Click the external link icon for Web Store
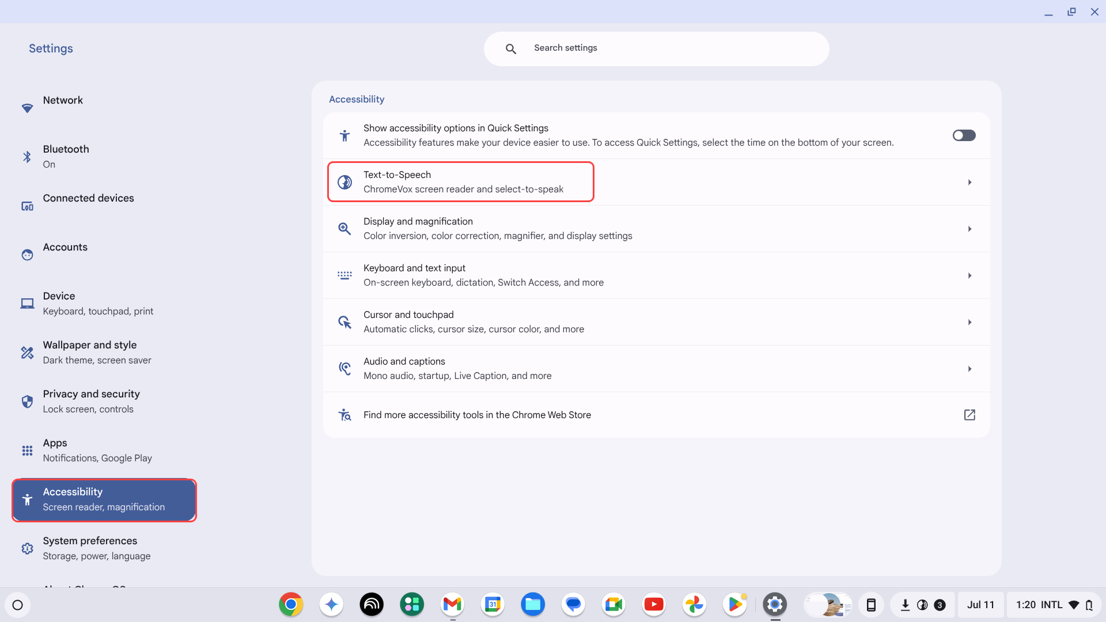The width and height of the screenshot is (1106, 622). click(x=969, y=415)
